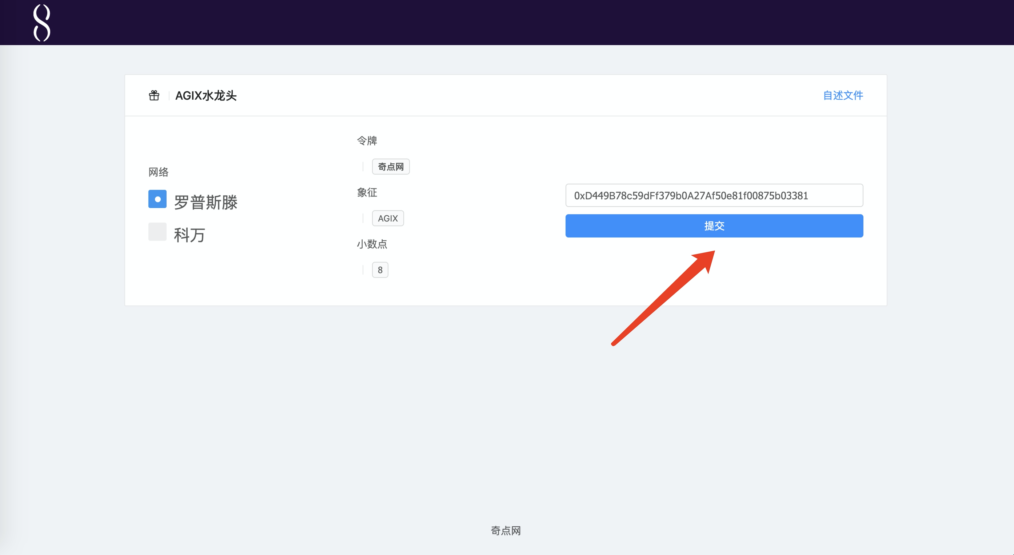Click the 小数点 field label
The image size is (1014, 555).
(x=372, y=244)
